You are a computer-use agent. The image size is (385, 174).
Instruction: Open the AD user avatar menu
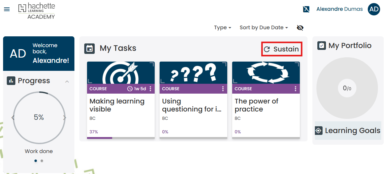tap(374, 9)
